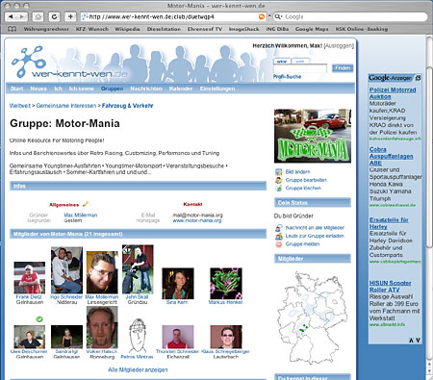The image size is (433, 380).
Task: Click the Leute zur Gruppe einladen icon
Action: [x=279, y=236]
